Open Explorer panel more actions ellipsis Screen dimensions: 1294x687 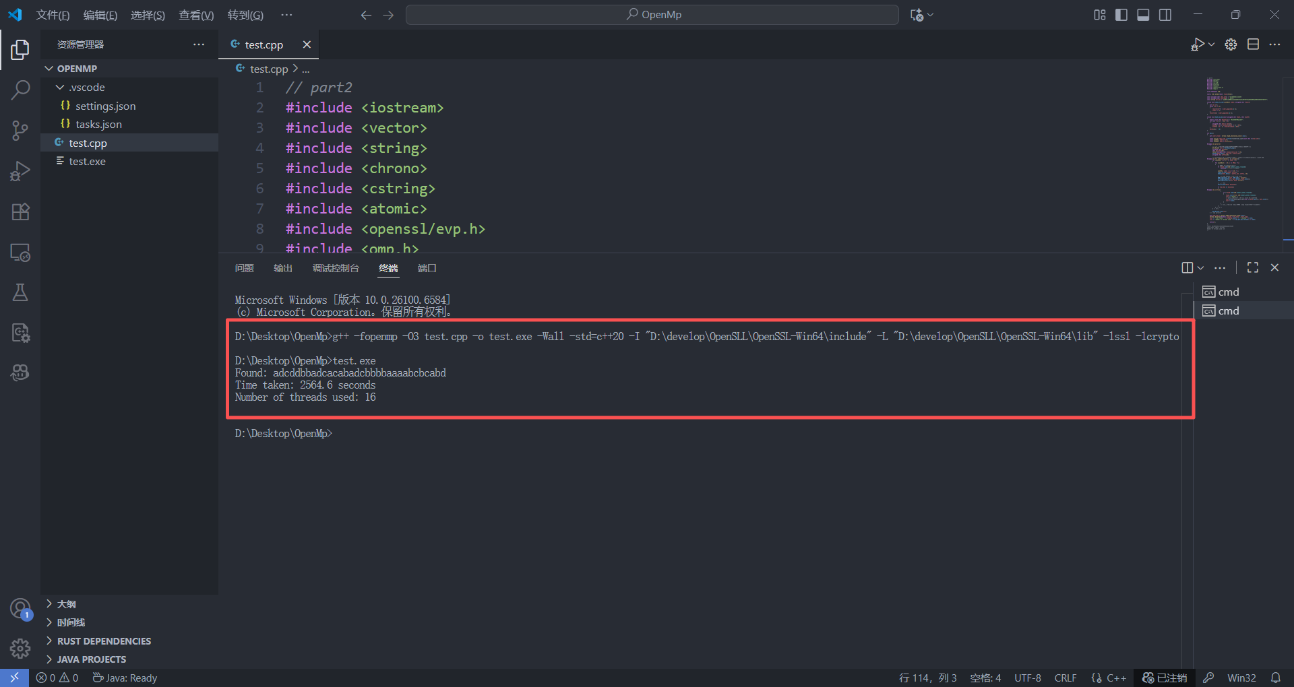point(199,44)
